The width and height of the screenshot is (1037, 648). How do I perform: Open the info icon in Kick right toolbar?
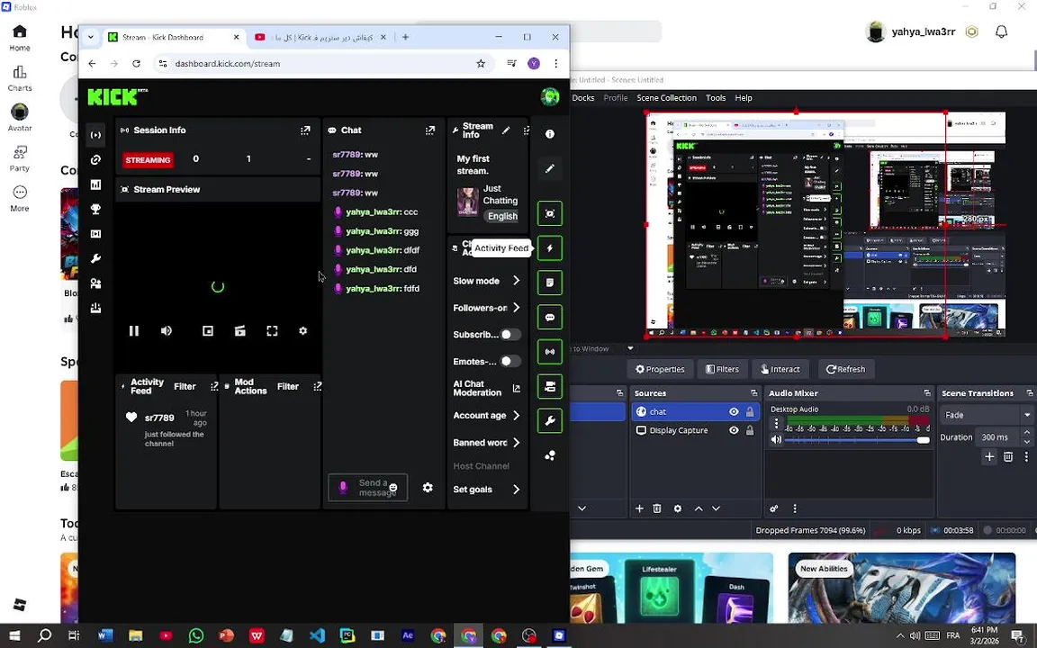550,134
